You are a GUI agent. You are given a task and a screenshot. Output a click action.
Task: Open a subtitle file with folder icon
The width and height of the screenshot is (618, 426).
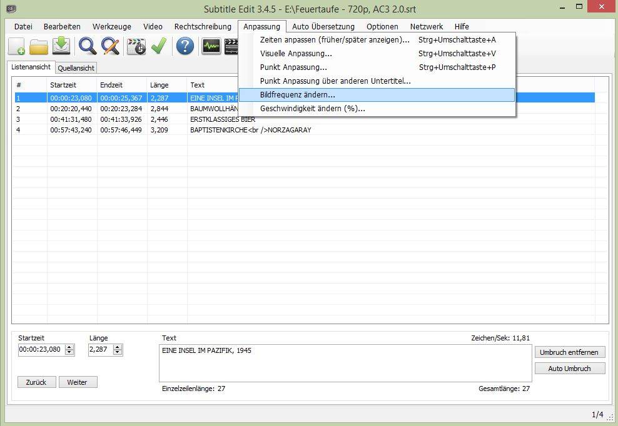point(39,46)
